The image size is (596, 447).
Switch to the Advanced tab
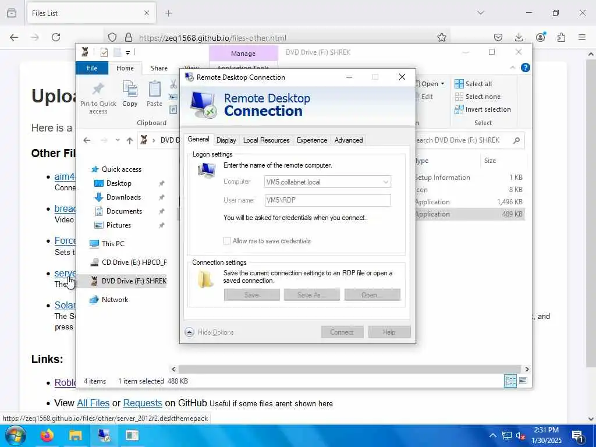tap(349, 140)
